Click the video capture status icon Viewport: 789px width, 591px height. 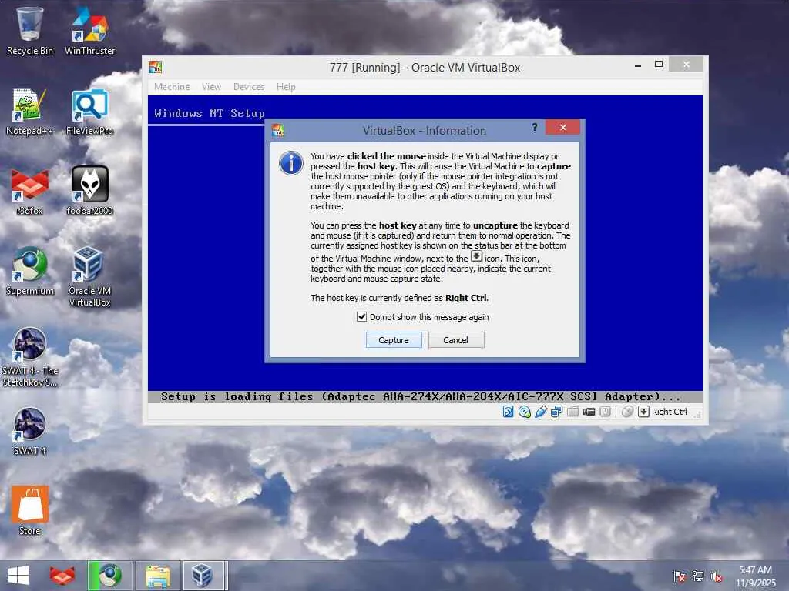coord(589,412)
